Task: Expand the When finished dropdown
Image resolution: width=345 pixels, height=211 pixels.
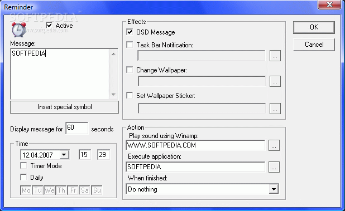Action: pyautogui.click(x=274, y=189)
